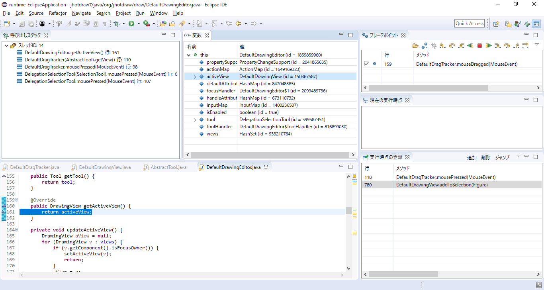Click the red Stop icon in breakpoint panel
Screen dimensions: 544x290
click(x=479, y=45)
